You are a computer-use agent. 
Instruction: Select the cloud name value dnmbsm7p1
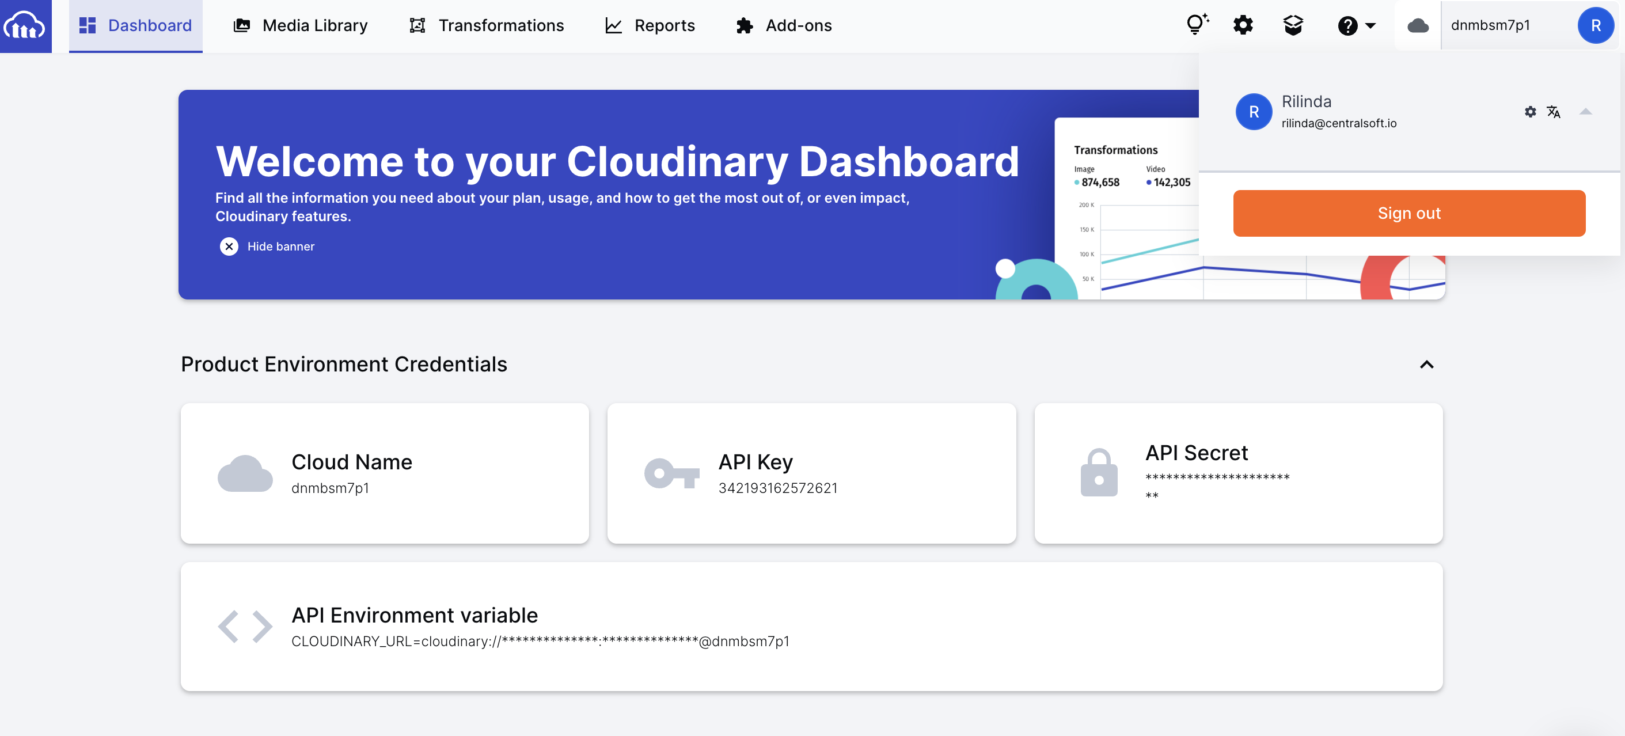click(x=330, y=488)
